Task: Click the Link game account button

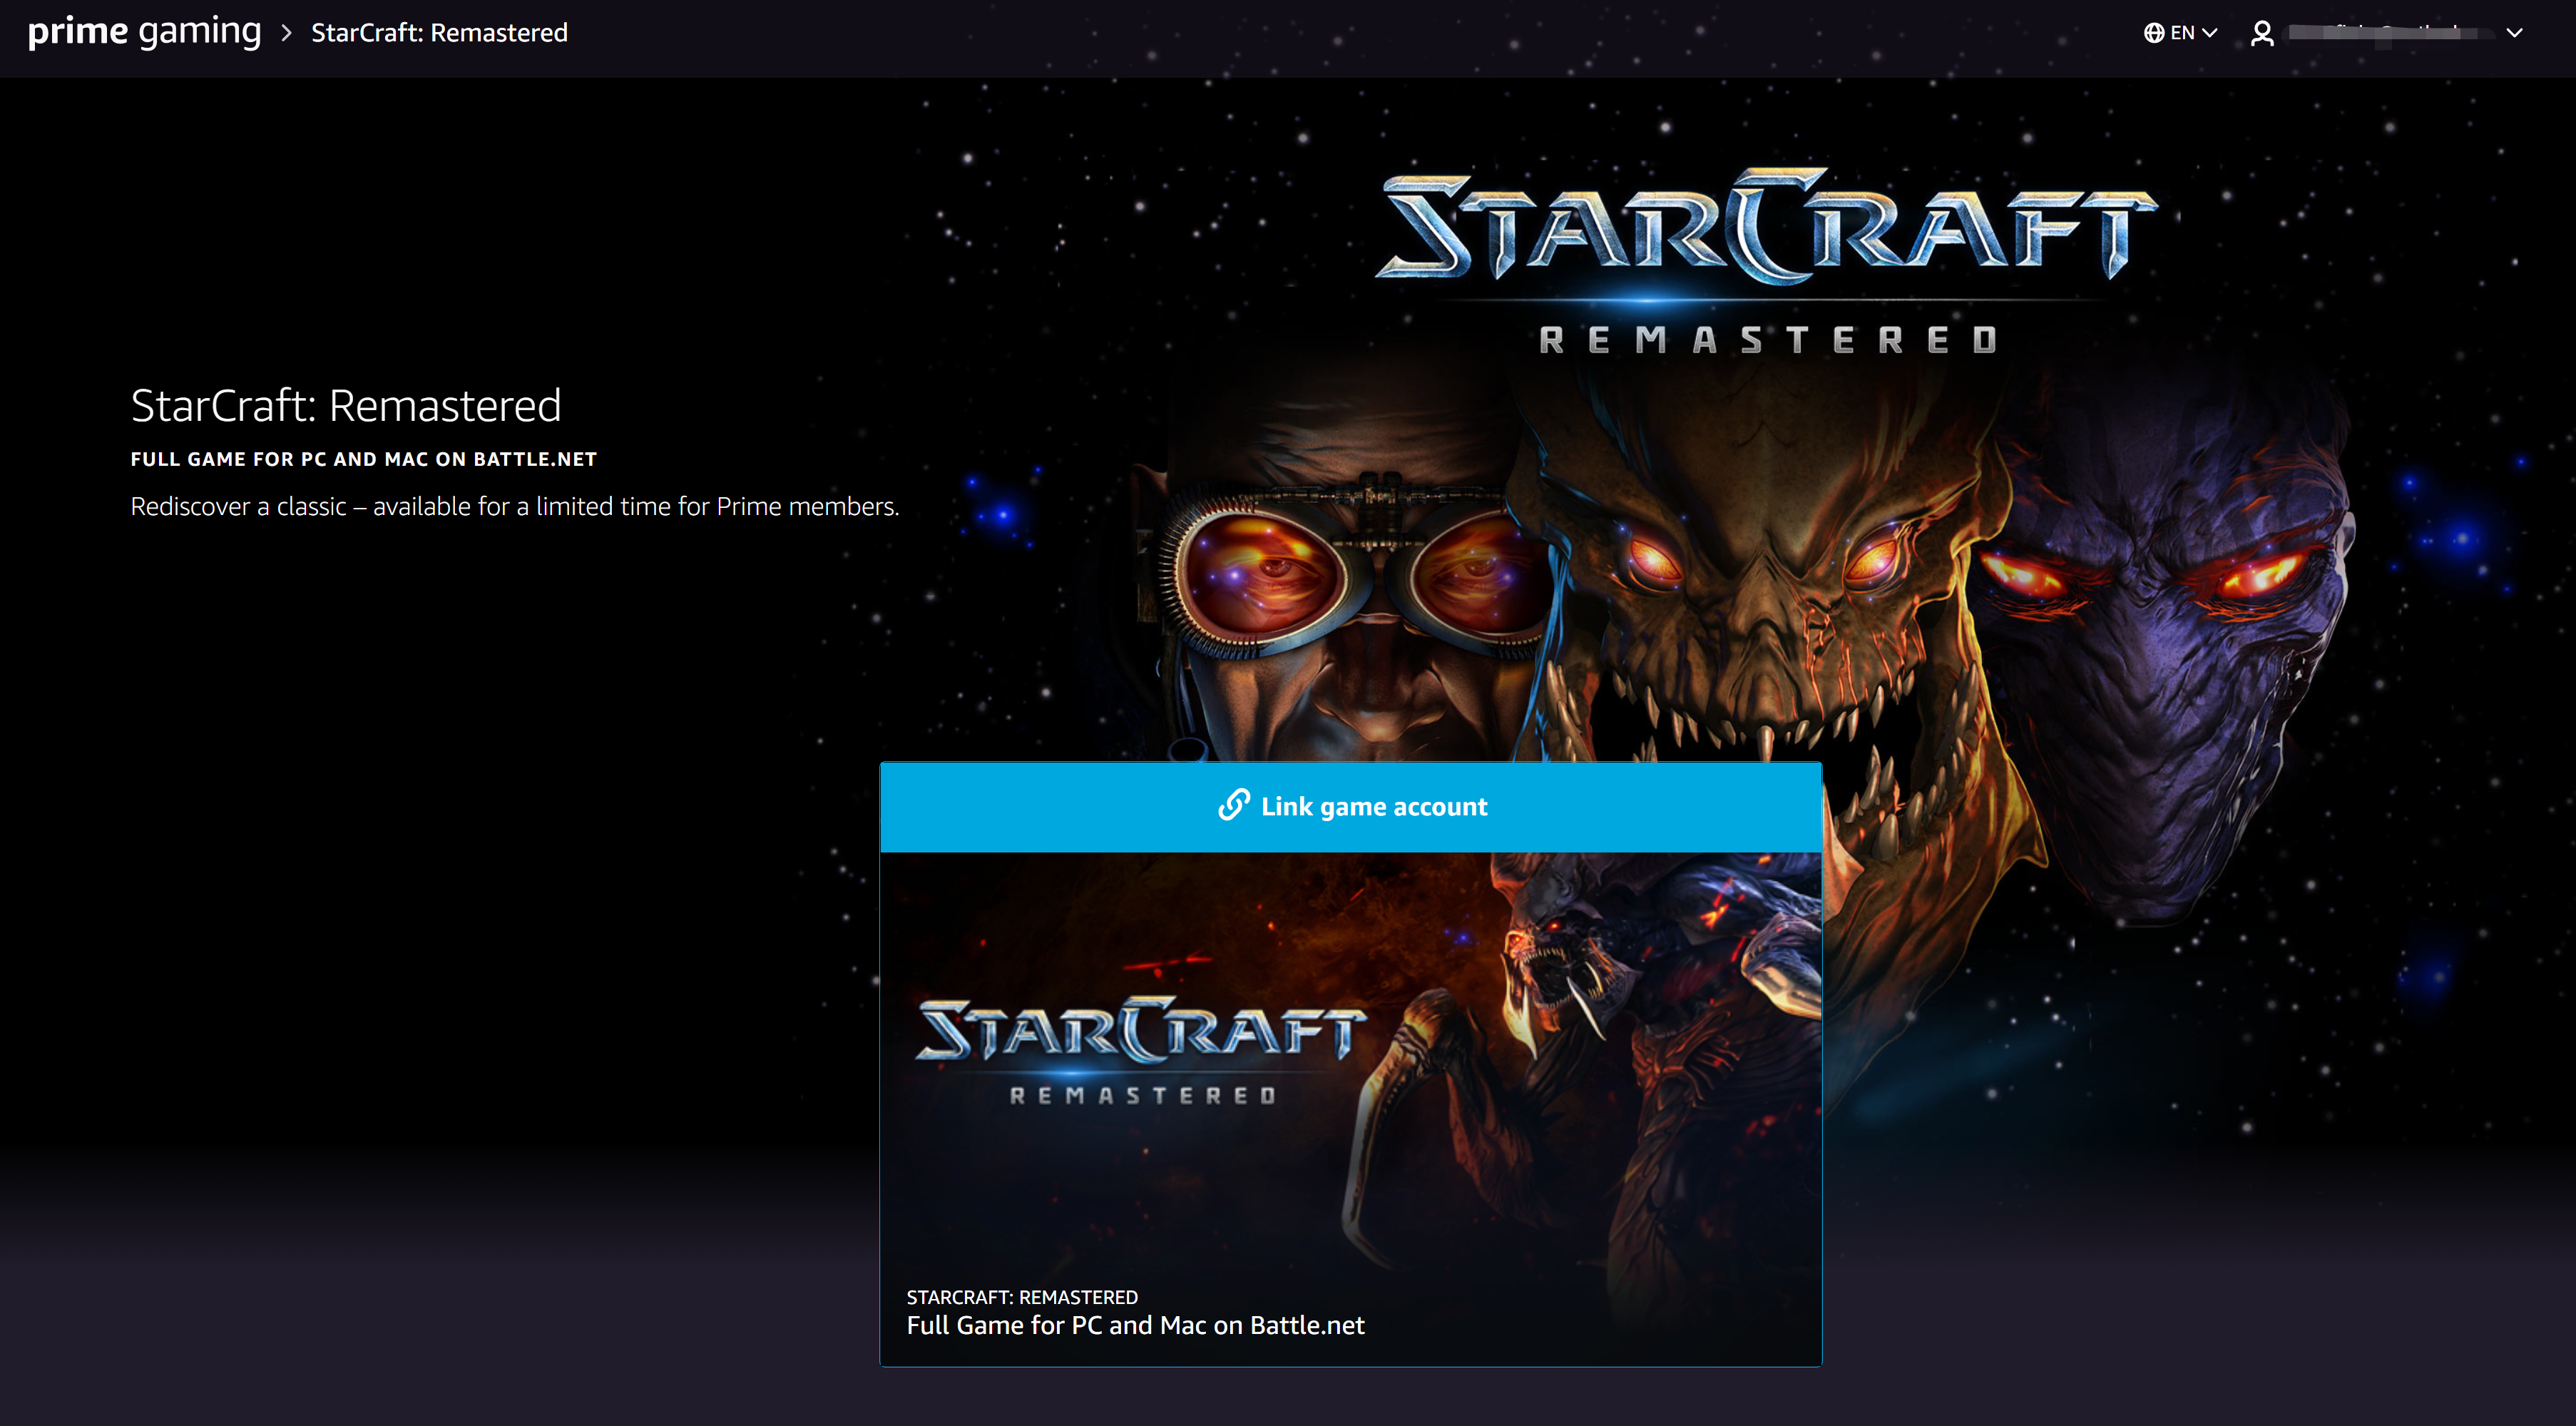Action: click(x=1351, y=807)
